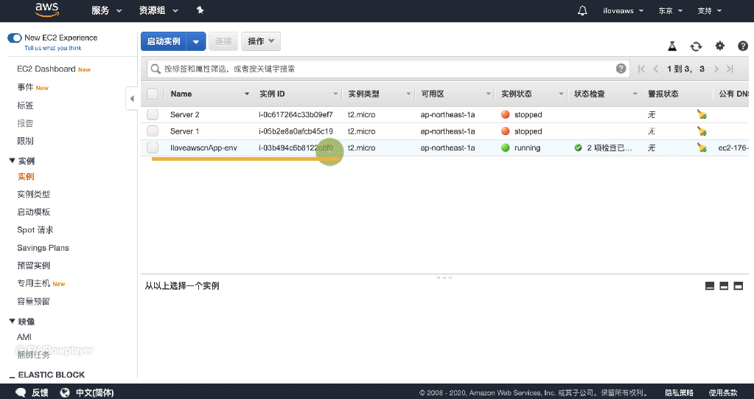Open the 操作 actions dropdown
This screenshot has height=399, width=754.
tap(261, 41)
